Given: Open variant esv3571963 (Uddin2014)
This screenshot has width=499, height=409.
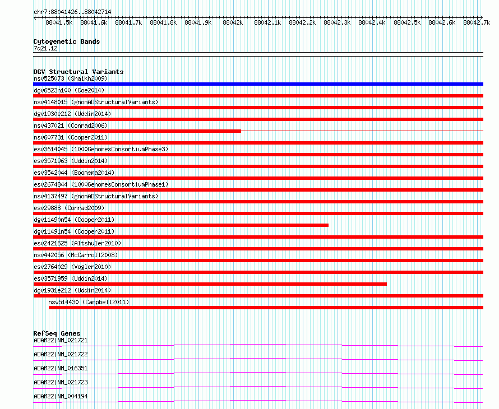Looking at the screenshot, I should (x=71, y=161).
